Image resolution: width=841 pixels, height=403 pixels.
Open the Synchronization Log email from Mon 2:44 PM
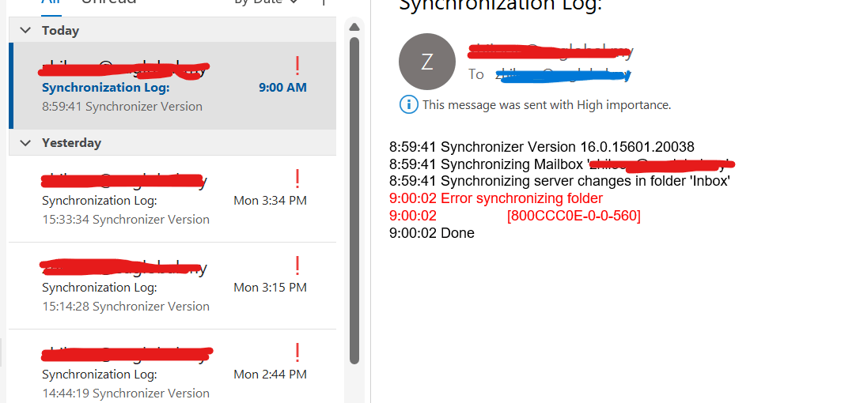coord(172,367)
